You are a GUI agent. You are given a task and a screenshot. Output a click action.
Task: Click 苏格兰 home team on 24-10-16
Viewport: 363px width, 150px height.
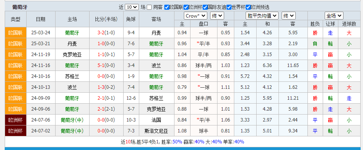pyautogui.click(x=72, y=76)
